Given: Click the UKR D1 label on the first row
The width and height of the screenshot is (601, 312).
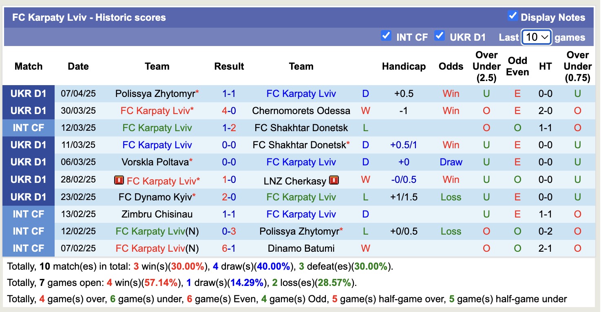Looking at the screenshot, I should pyautogui.click(x=28, y=93).
